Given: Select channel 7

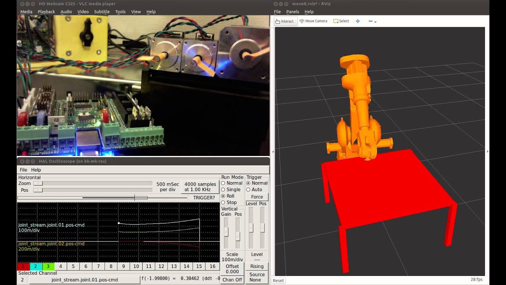Looking at the screenshot, I should coord(98,267).
